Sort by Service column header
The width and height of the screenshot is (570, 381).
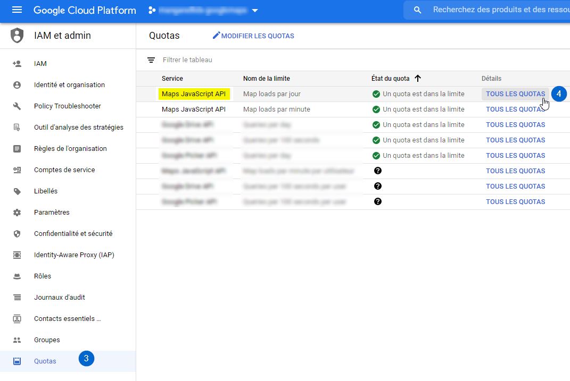[172, 78]
